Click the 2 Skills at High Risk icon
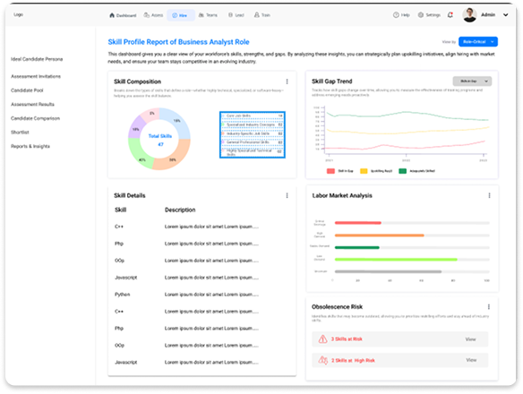The height and width of the screenshot is (394, 523). pos(322,360)
